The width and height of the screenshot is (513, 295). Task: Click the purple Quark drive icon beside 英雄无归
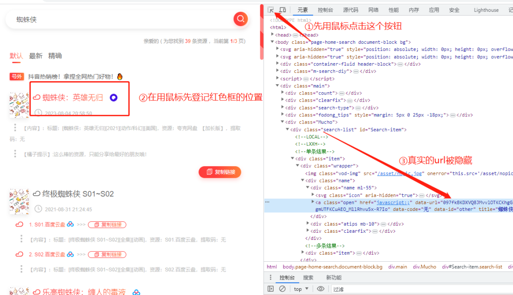pyautogui.click(x=114, y=97)
